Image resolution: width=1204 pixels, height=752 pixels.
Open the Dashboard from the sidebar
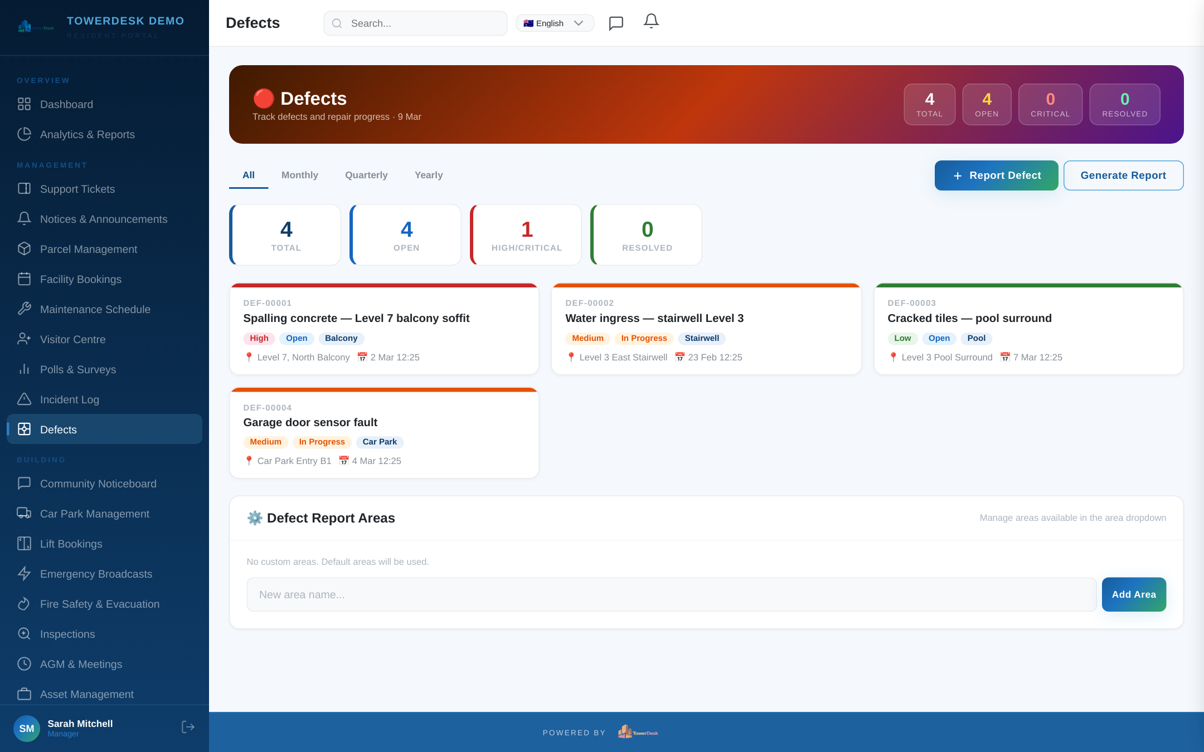(66, 104)
